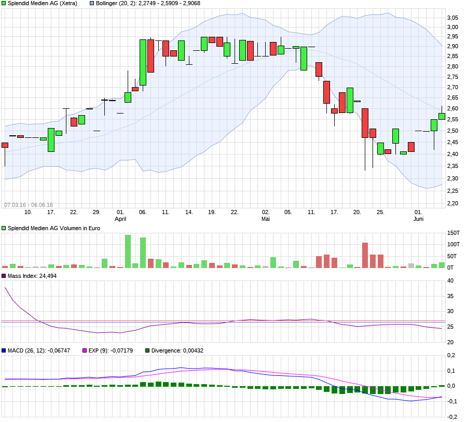
Task: Click the tallest green volume bar in April
Action: pyautogui.click(x=128, y=251)
